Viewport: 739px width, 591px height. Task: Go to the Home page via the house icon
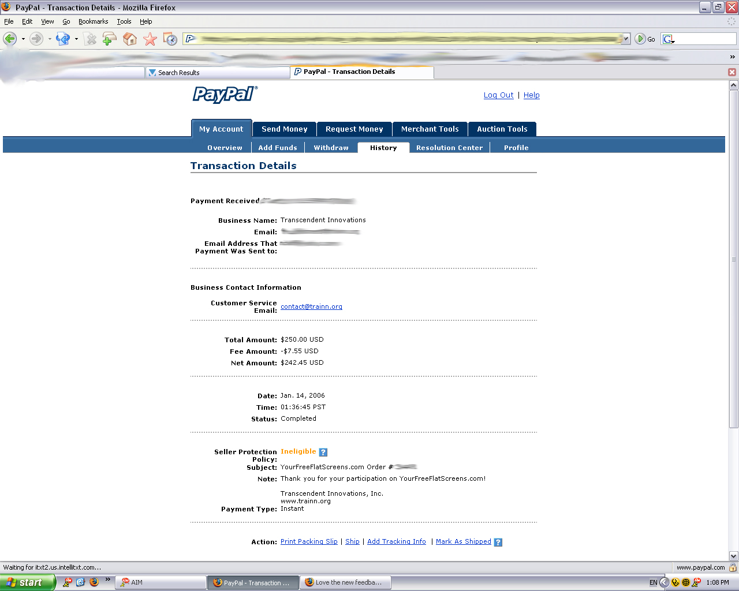130,39
